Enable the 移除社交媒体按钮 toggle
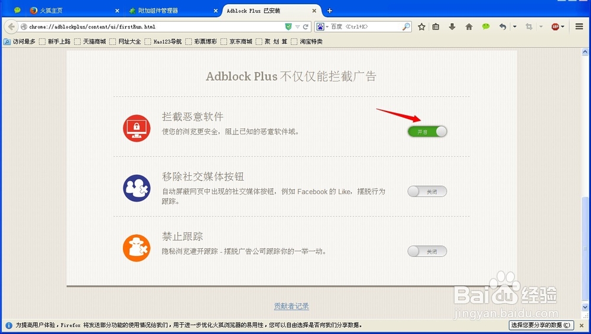This screenshot has height=334, width=591. pyautogui.click(x=427, y=191)
